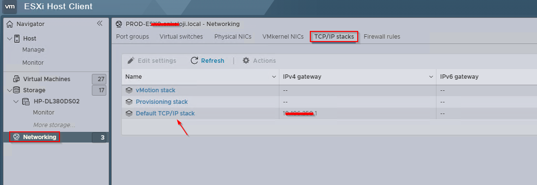Collapse the Host tree node
The height and width of the screenshot is (185, 537).
click(9, 38)
